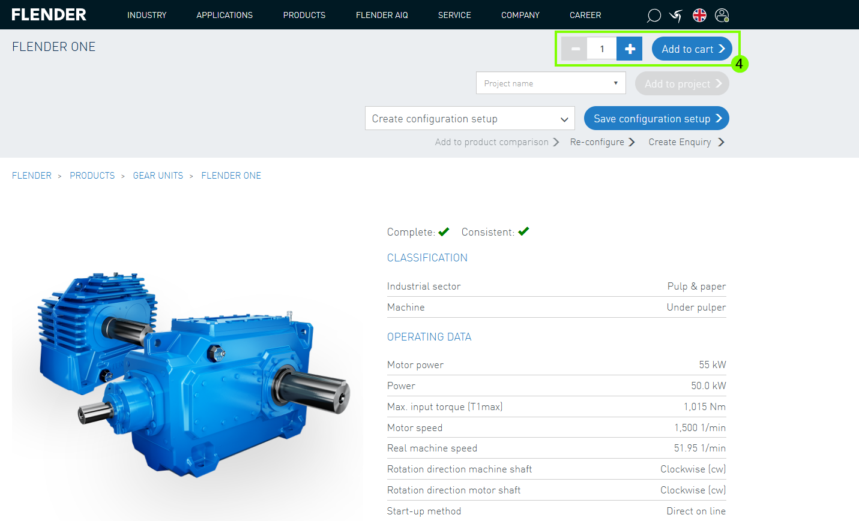This screenshot has width=859, height=521.
Task: Open the FLENDER AIQ menu
Action: (381, 15)
